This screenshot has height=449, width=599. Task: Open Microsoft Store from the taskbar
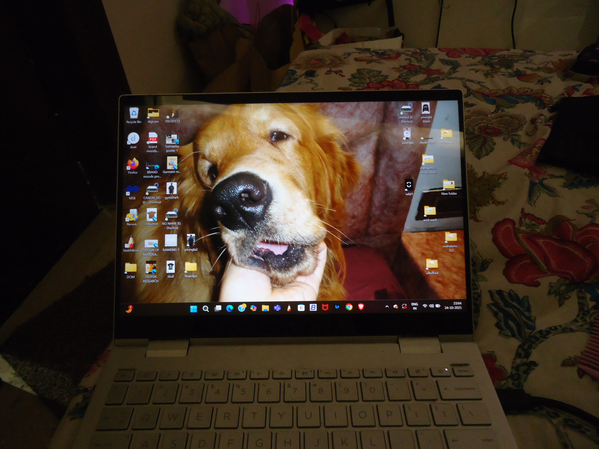(301, 307)
